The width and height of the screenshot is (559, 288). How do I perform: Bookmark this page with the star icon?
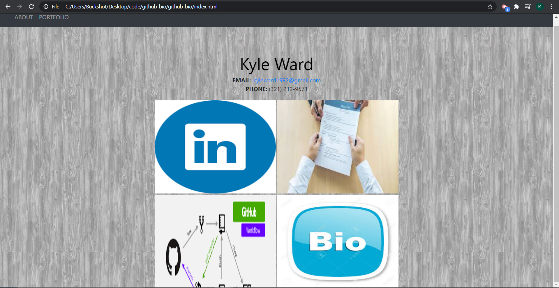(490, 6)
